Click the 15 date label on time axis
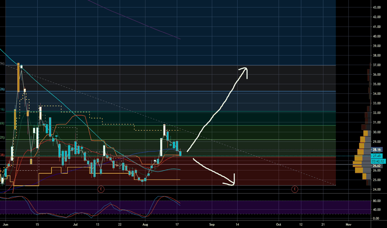Image resolution: width=387 pixels, height=228 pixels. [x=37, y=225]
